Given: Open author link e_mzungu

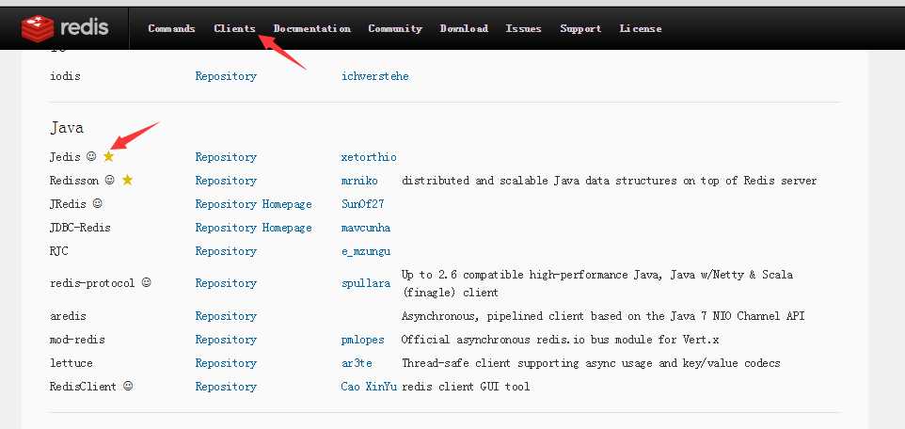Looking at the screenshot, I should (366, 252).
